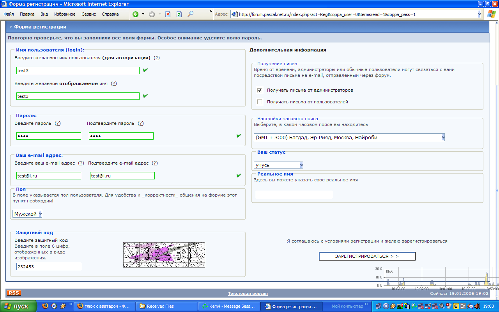Click the En language indicator in tray
The image size is (499, 312).
[x=463, y=306]
